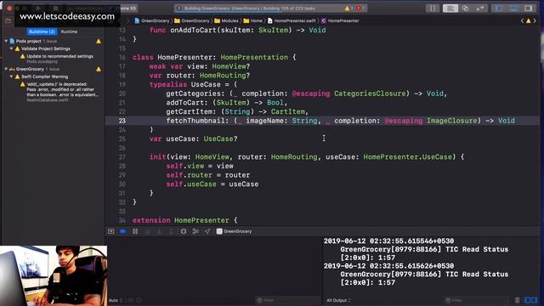This screenshot has width=544, height=306.
Task: Click Simulate Location arrow icon
Action: coord(207,231)
